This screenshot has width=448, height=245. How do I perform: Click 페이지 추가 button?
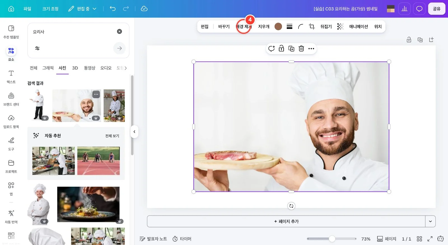click(x=286, y=221)
